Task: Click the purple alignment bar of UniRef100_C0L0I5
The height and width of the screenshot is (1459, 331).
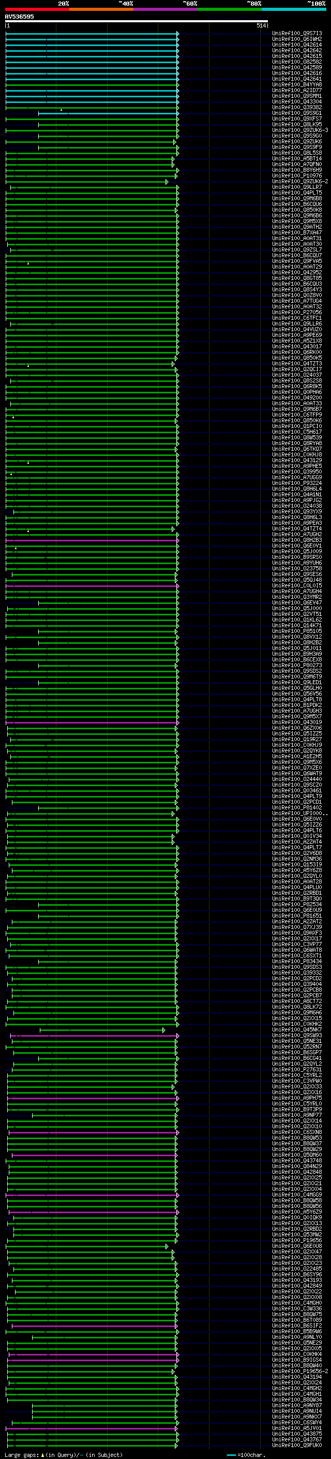Action: coord(92,586)
